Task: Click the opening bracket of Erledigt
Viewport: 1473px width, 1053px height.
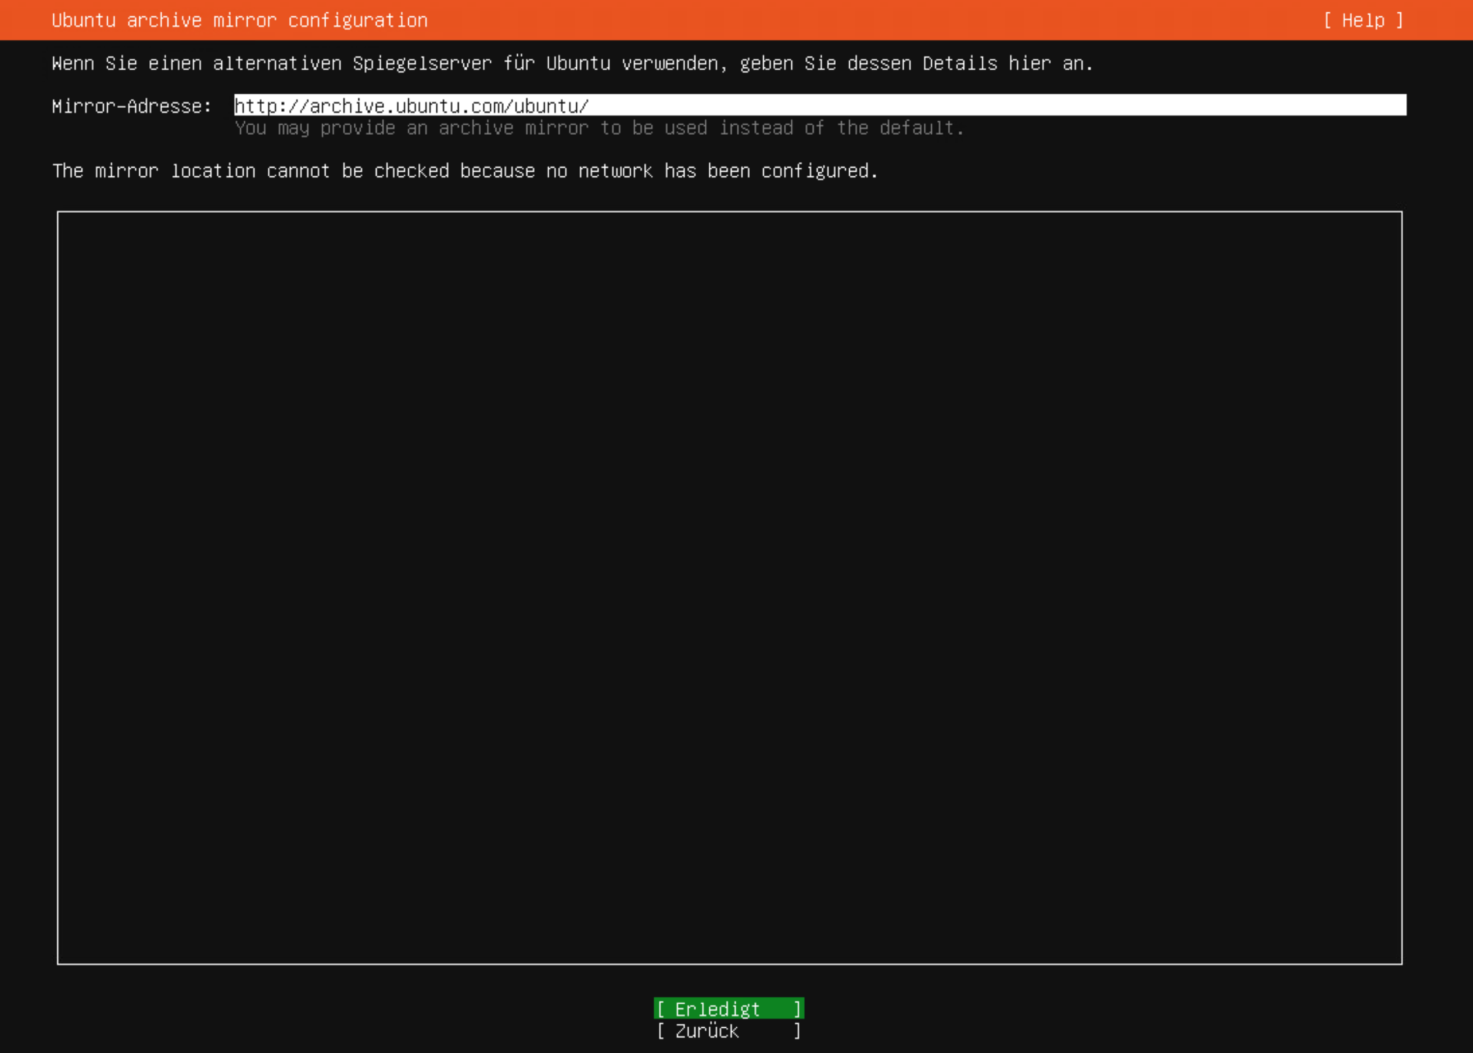Action: click(x=660, y=1009)
